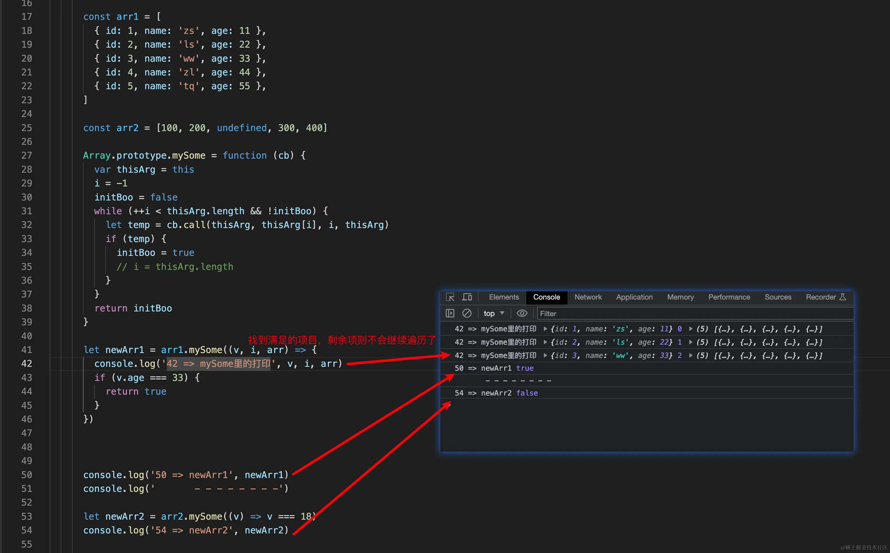Click line number 42 in the gutter

tap(26, 364)
